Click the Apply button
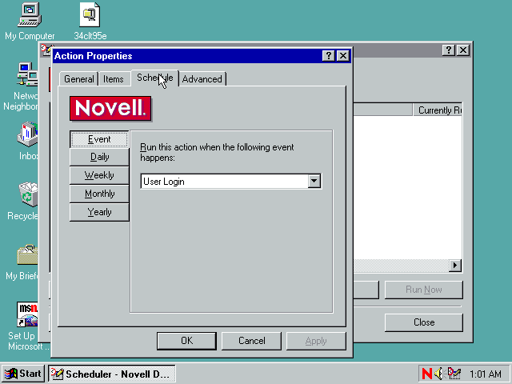Viewport: 512px width, 384px height. tap(316, 341)
